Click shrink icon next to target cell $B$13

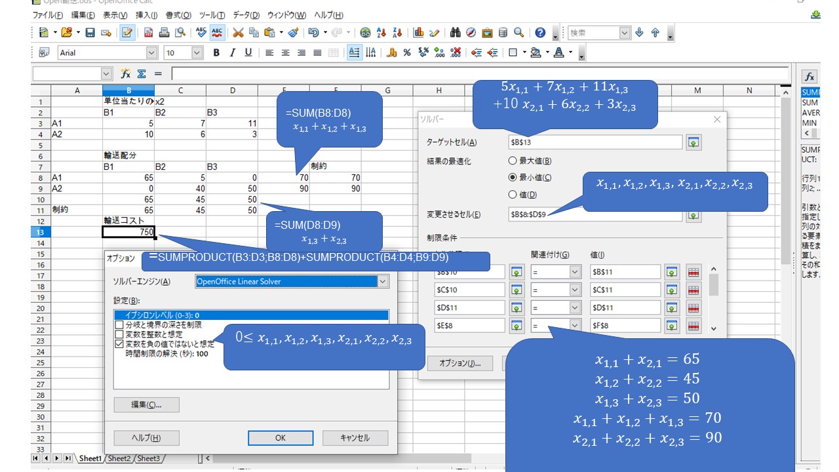click(693, 142)
